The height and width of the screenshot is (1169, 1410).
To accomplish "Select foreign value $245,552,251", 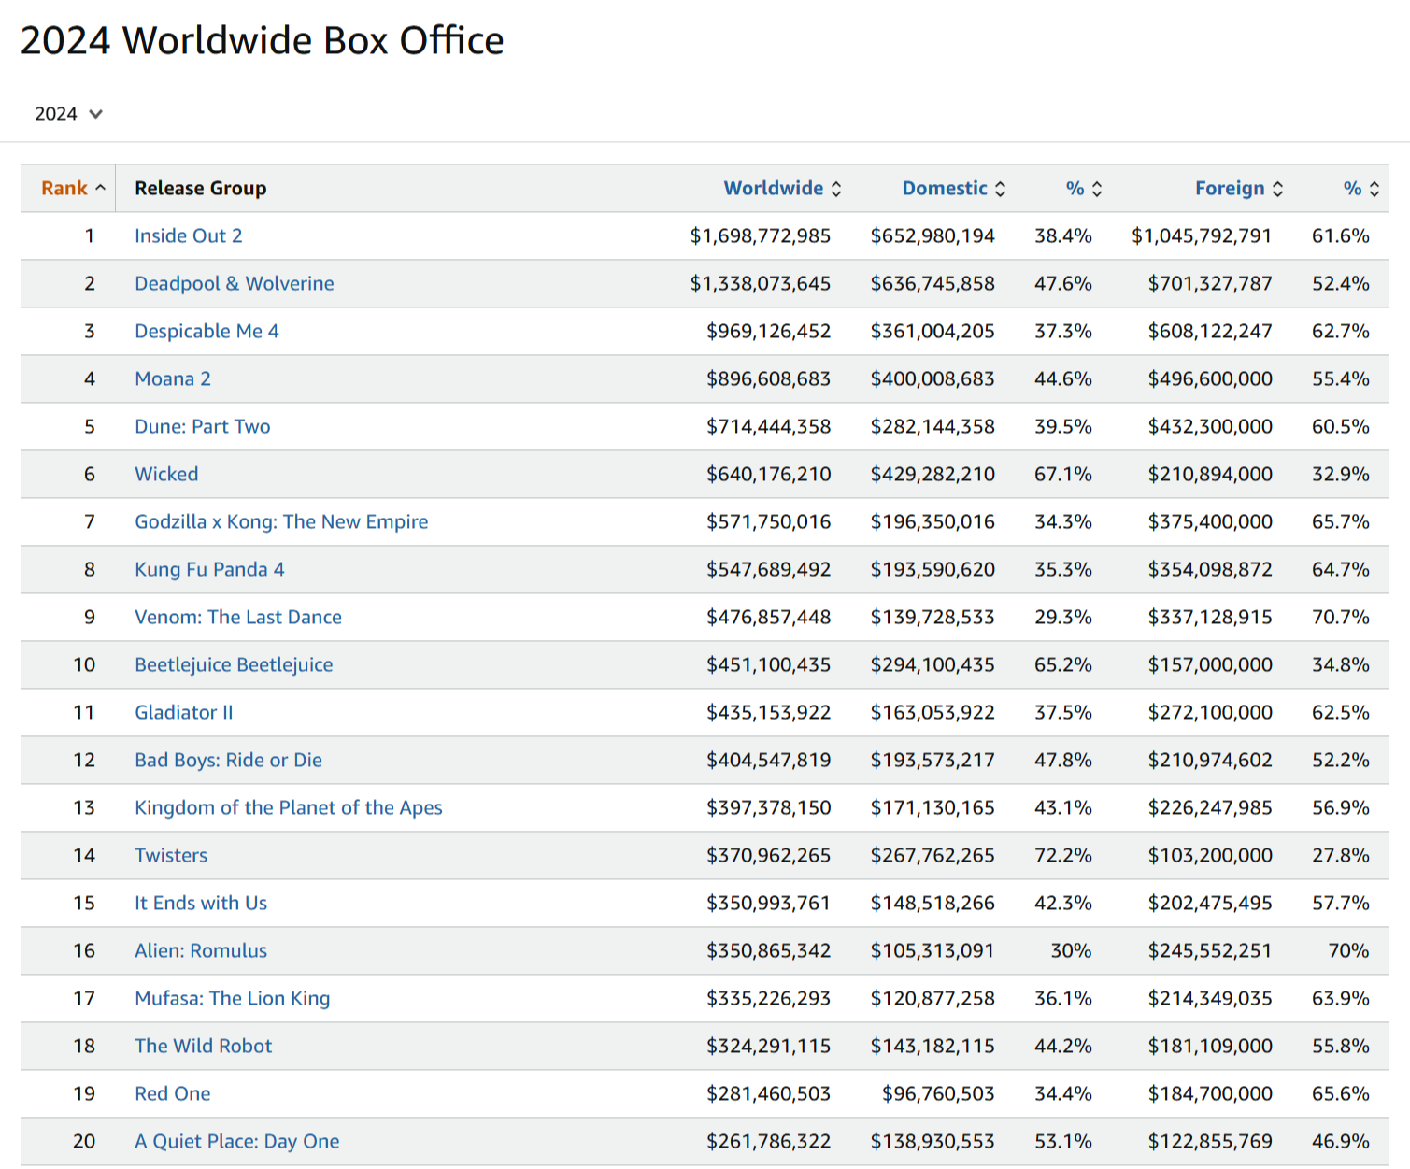I will pyautogui.click(x=1210, y=950).
